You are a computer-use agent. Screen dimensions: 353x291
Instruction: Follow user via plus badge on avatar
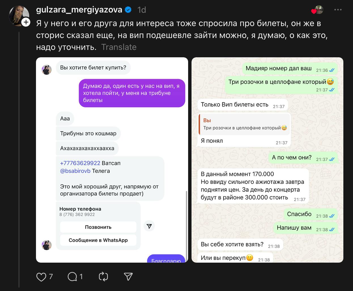click(26, 22)
